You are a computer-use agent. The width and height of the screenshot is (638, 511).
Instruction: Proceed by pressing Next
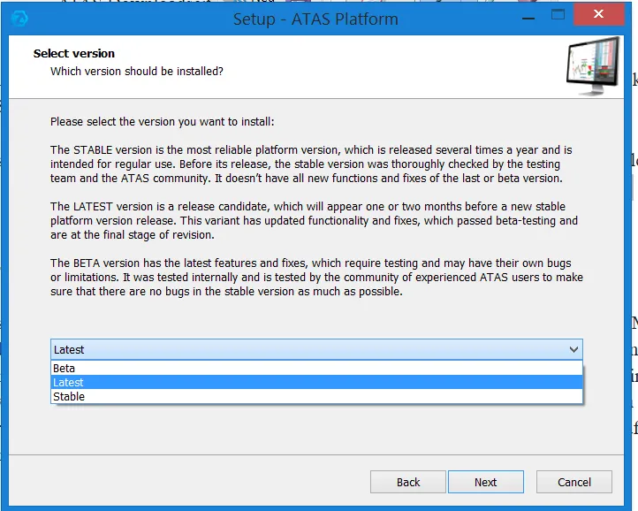(485, 482)
